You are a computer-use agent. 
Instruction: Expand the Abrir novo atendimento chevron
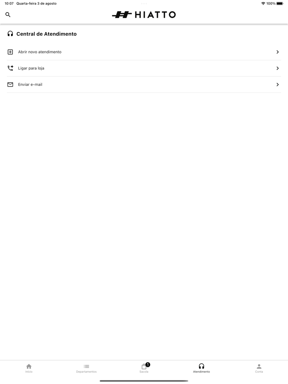[x=278, y=52]
